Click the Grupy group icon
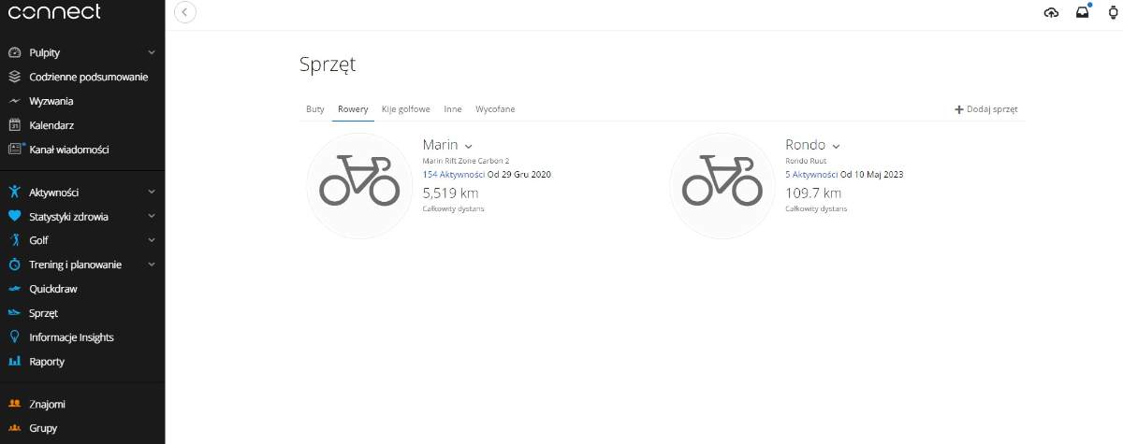 pyautogui.click(x=14, y=428)
